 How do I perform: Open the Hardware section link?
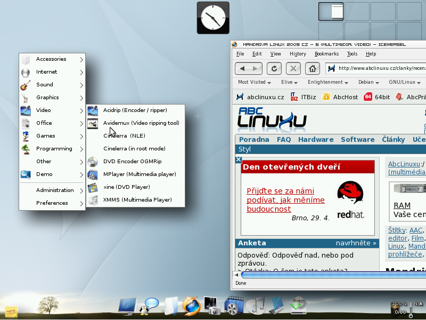point(316,140)
